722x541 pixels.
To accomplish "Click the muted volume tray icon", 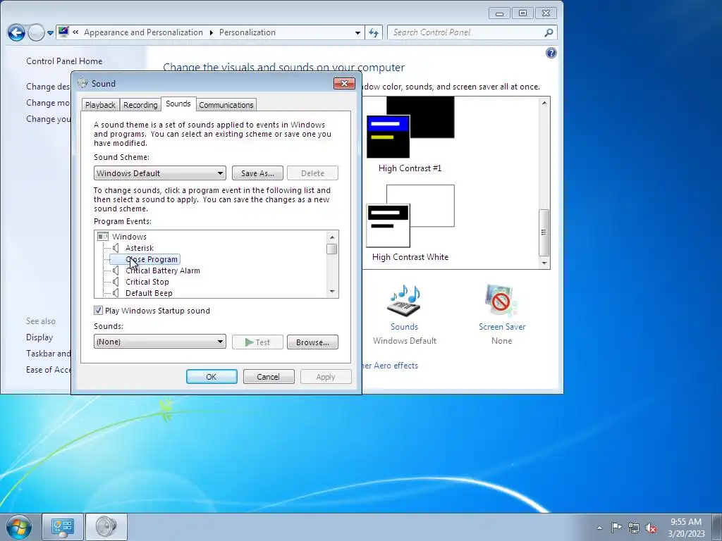I will coord(651,528).
